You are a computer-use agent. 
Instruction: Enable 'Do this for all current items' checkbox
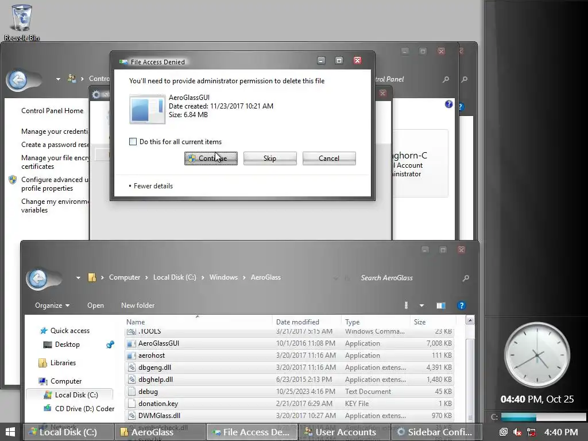(133, 142)
